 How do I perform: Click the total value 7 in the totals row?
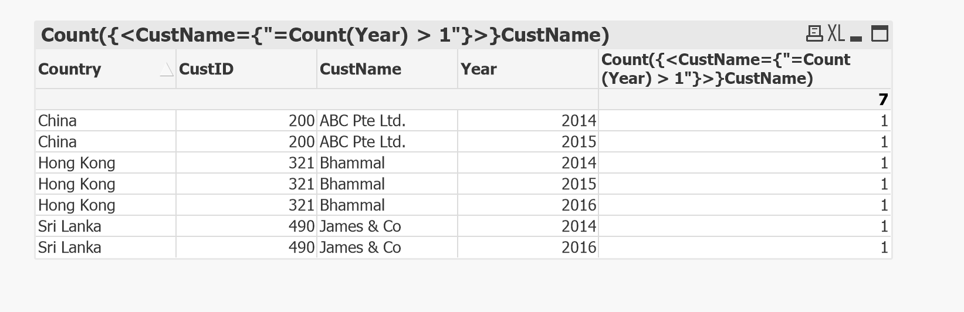(x=883, y=100)
